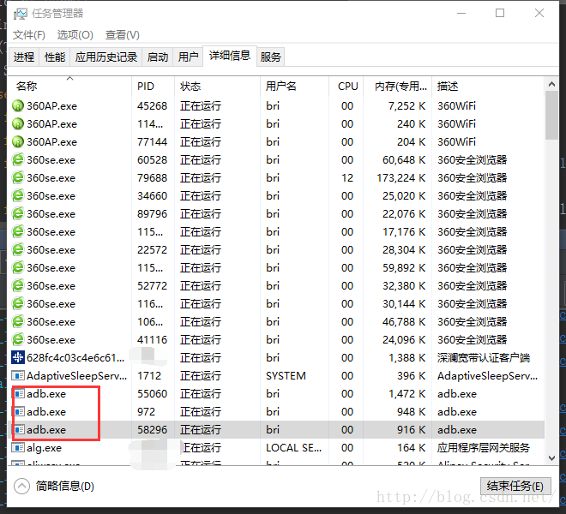Click the LOCAL SE... user name cell

pos(293,448)
